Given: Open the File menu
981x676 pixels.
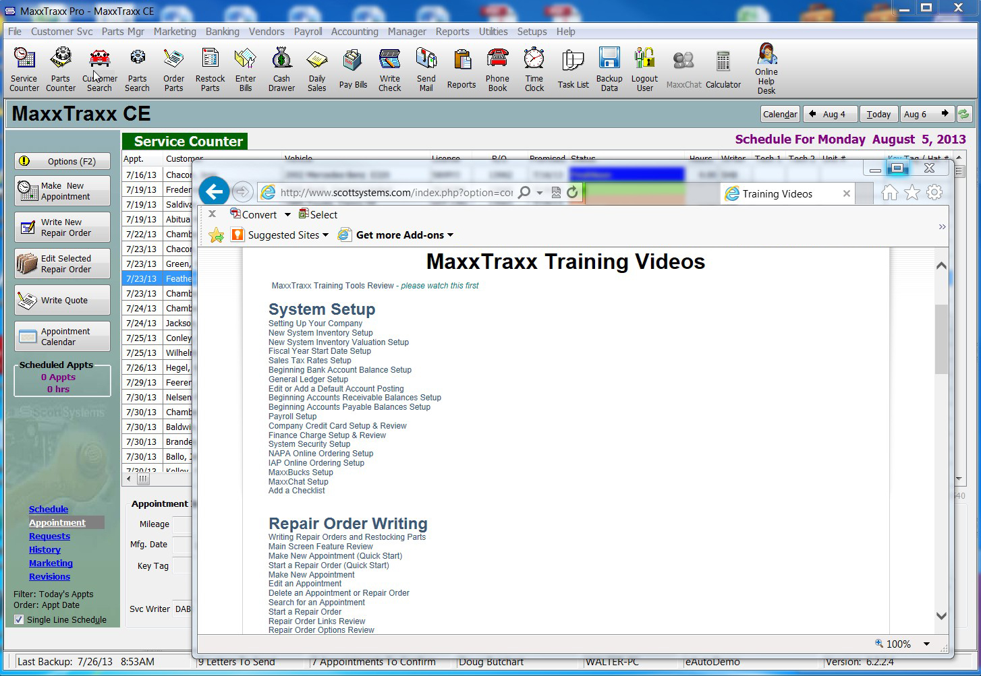Looking at the screenshot, I should [15, 32].
